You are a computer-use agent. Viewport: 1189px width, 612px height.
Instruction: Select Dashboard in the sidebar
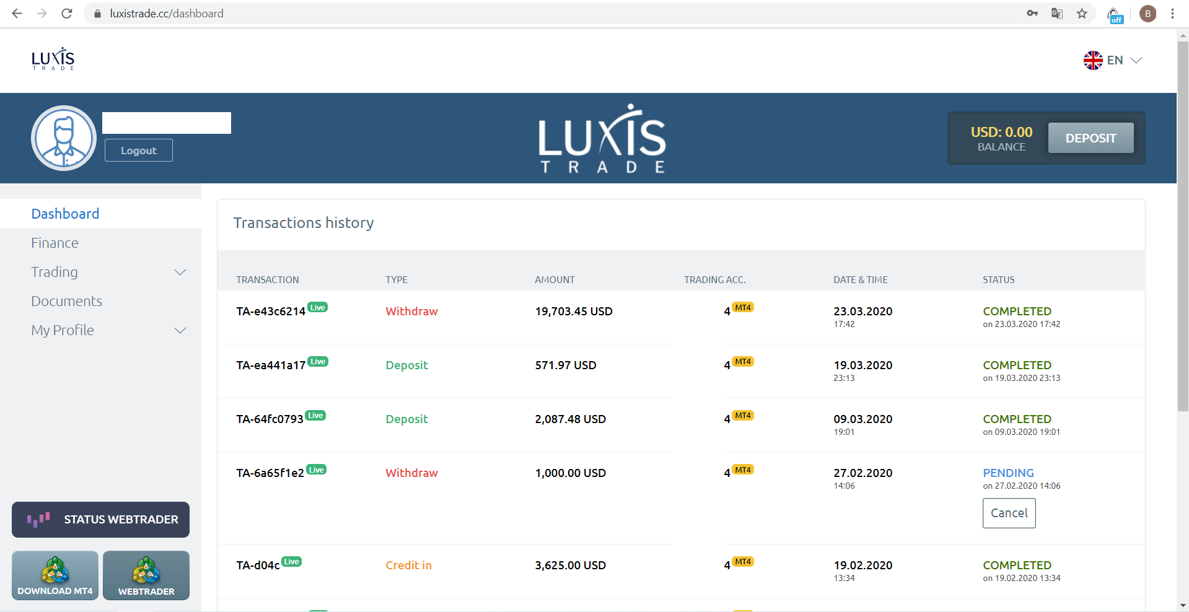65,214
